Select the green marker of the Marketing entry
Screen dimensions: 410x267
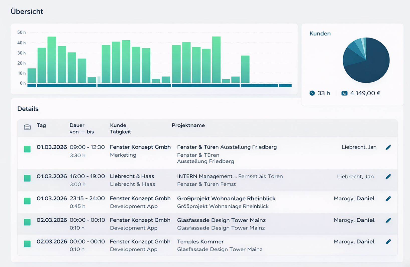click(27, 149)
